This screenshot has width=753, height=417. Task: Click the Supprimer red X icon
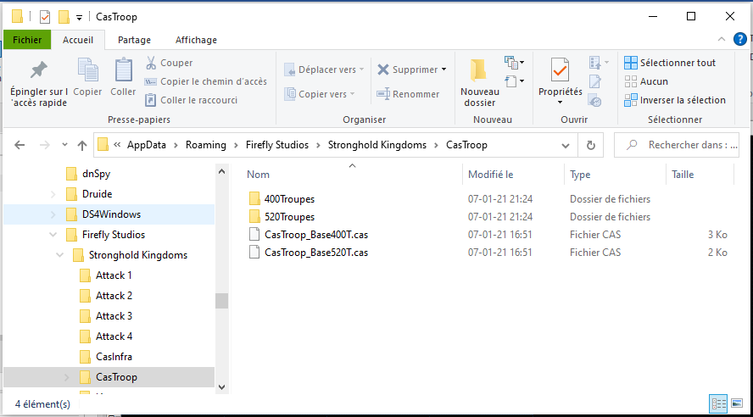coord(384,69)
